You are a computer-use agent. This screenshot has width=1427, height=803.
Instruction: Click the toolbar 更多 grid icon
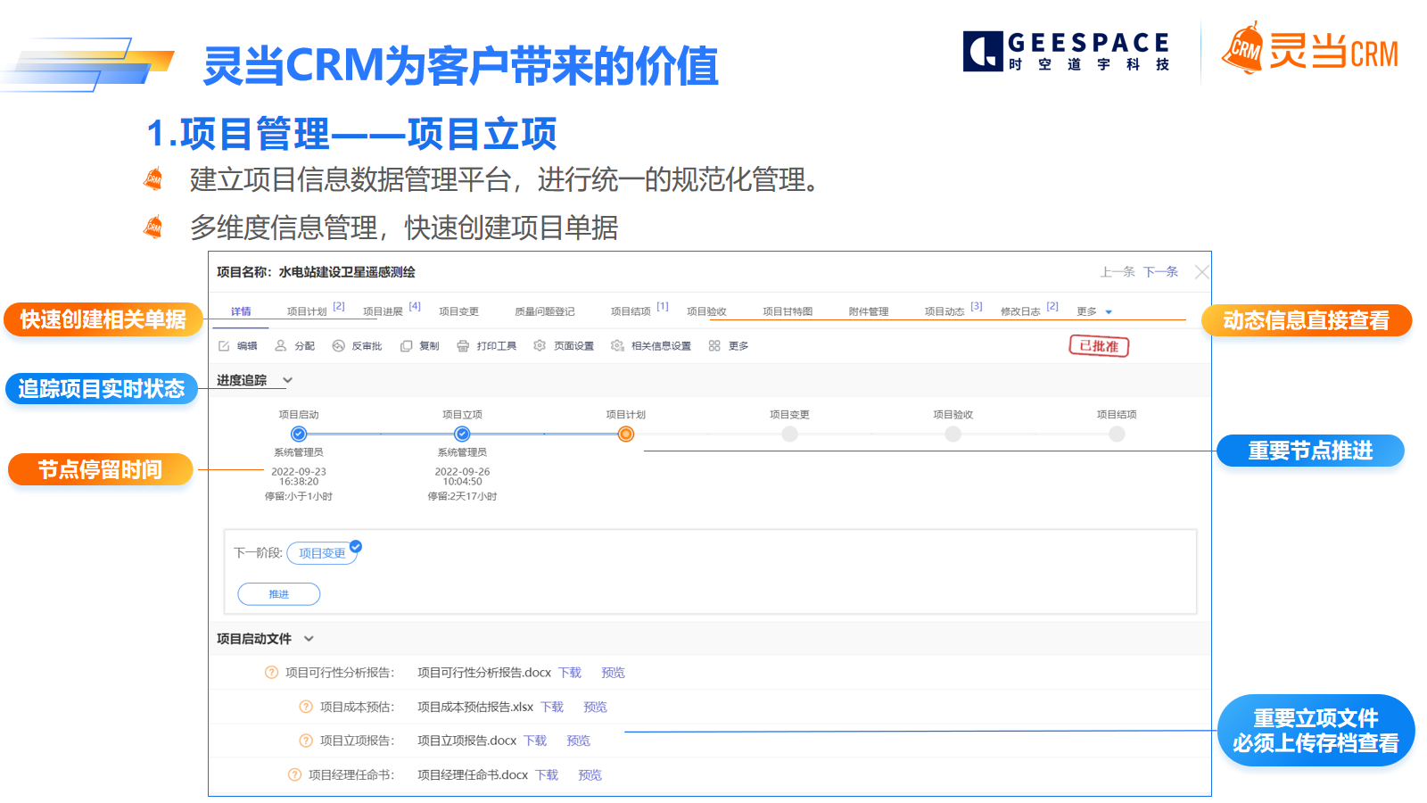pos(714,346)
